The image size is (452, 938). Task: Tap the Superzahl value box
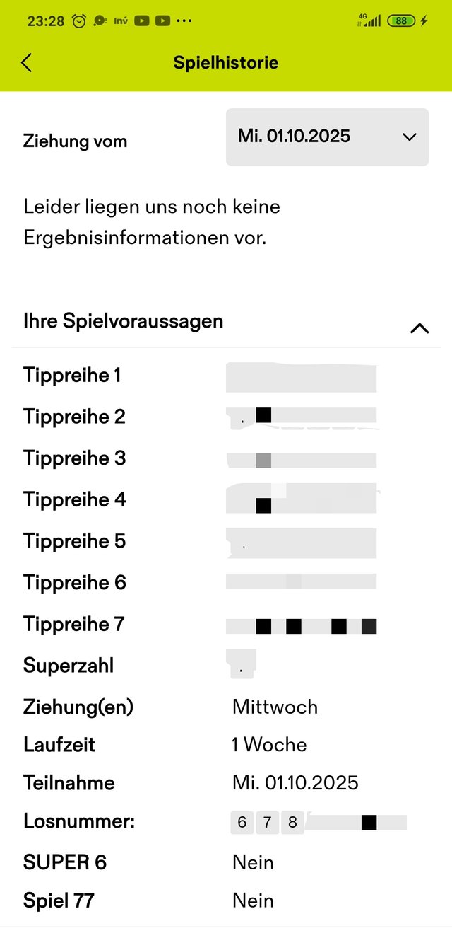pyautogui.click(x=242, y=665)
